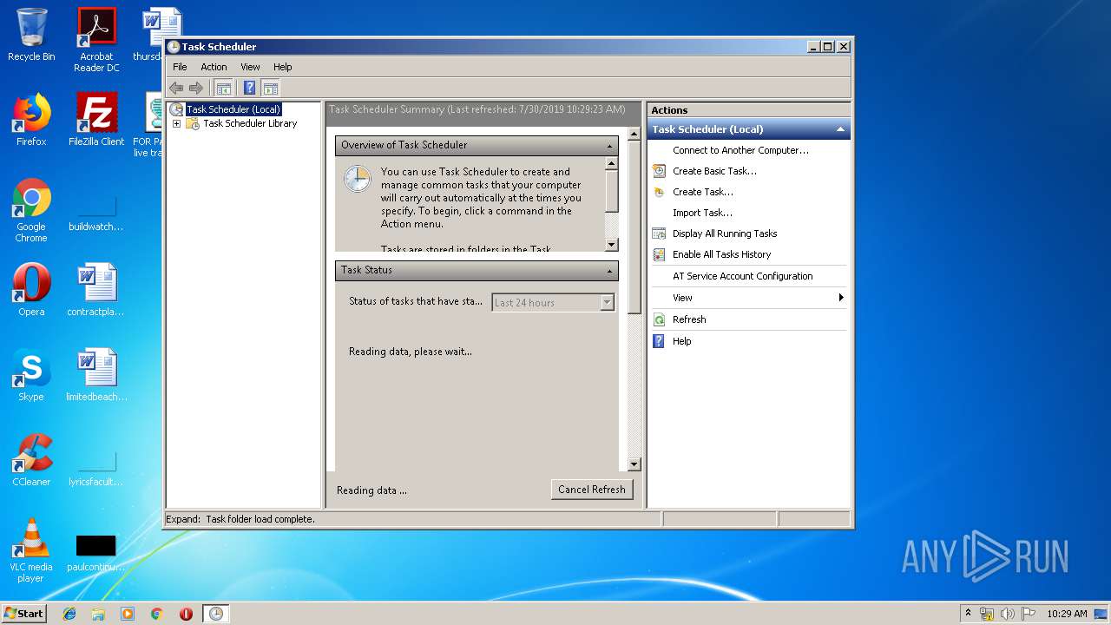The height and width of the screenshot is (625, 1111).
Task: Click the Start button
Action: click(x=23, y=614)
